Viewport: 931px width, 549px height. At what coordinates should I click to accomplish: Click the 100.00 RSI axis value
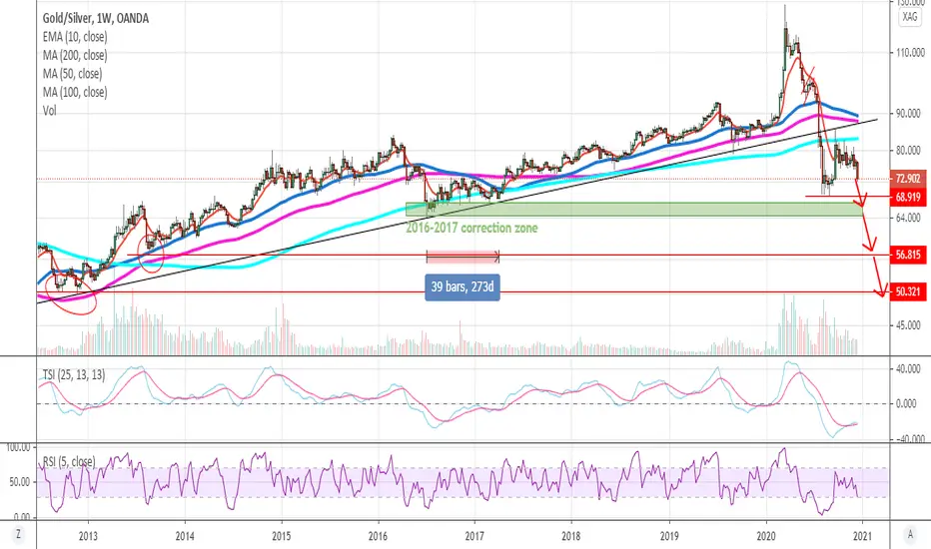coord(17,447)
